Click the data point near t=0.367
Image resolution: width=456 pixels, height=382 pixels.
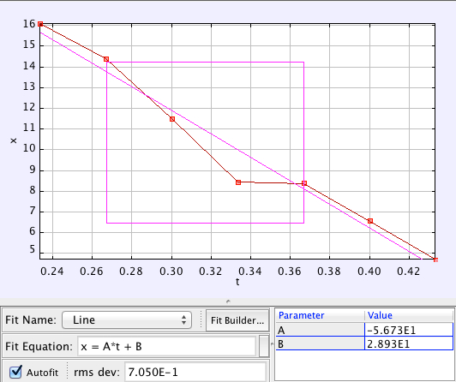pos(304,183)
